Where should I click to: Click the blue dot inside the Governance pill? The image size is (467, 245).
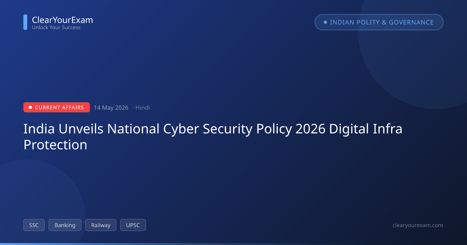(325, 22)
